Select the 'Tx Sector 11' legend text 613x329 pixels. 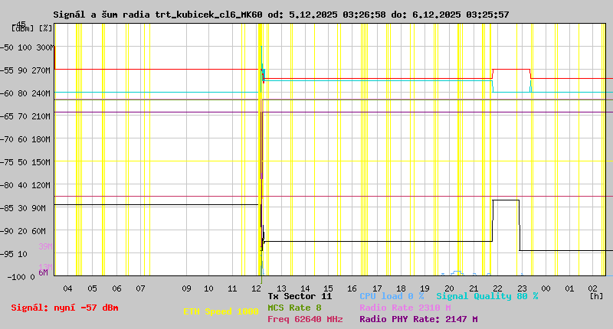click(x=300, y=295)
